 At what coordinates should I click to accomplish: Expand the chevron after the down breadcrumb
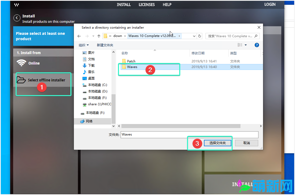(125, 36)
